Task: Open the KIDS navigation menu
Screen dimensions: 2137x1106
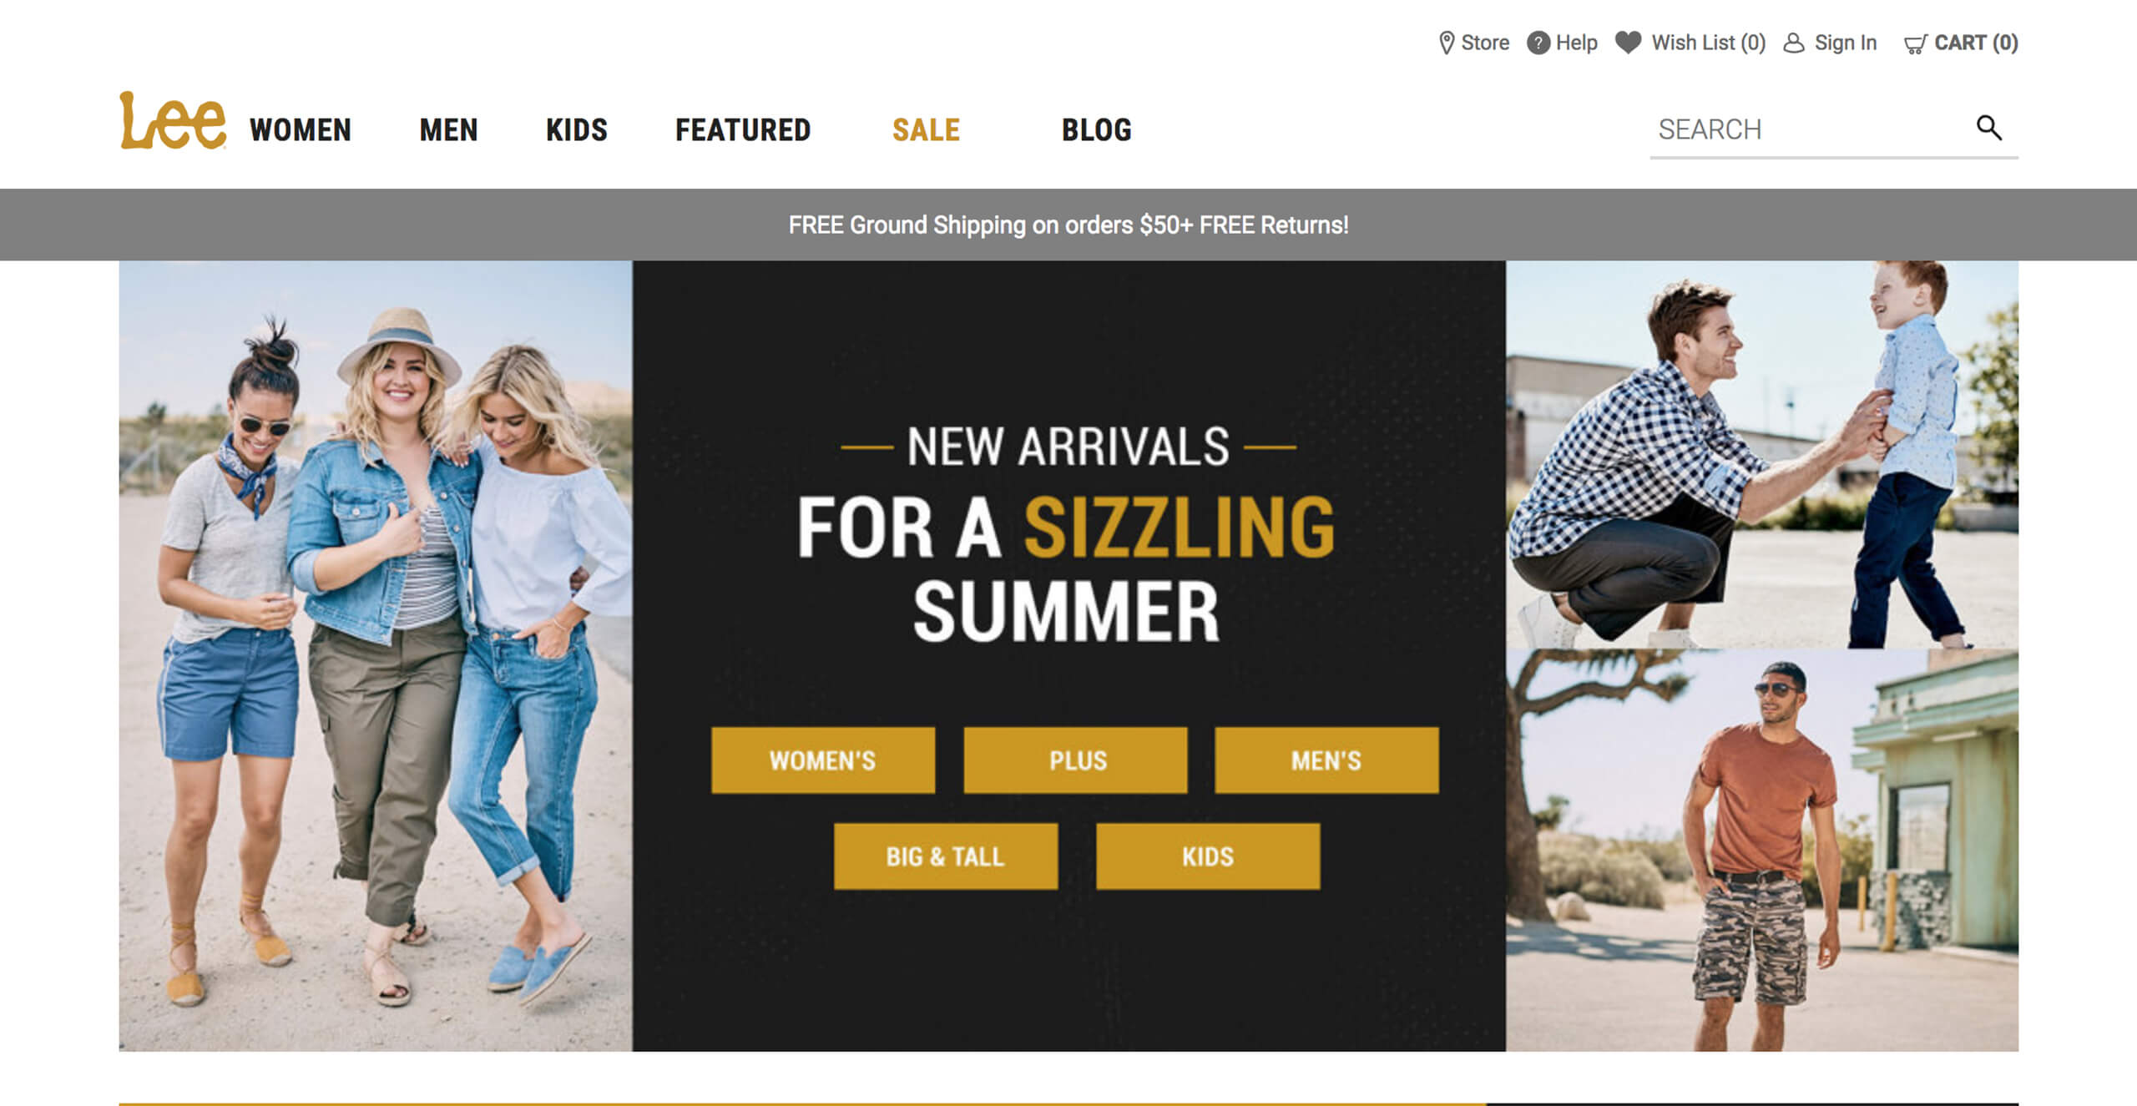Action: [x=577, y=130]
